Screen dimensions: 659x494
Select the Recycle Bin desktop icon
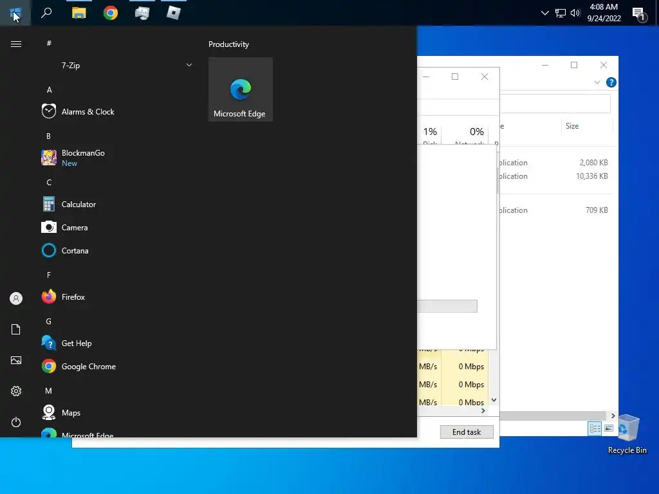(x=627, y=434)
